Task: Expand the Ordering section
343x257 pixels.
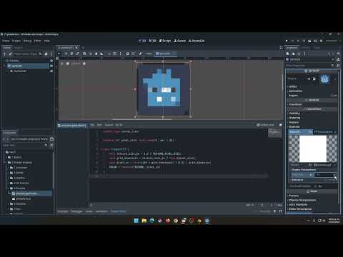Action: (294, 118)
